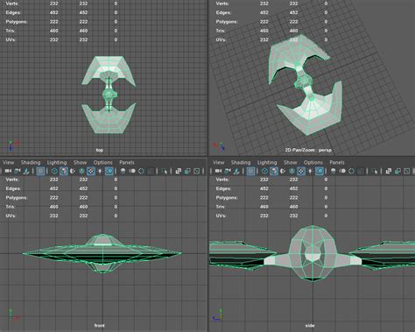
Task: Click 'Tris:' HUD label in perspective view
Action: [x=221, y=31]
